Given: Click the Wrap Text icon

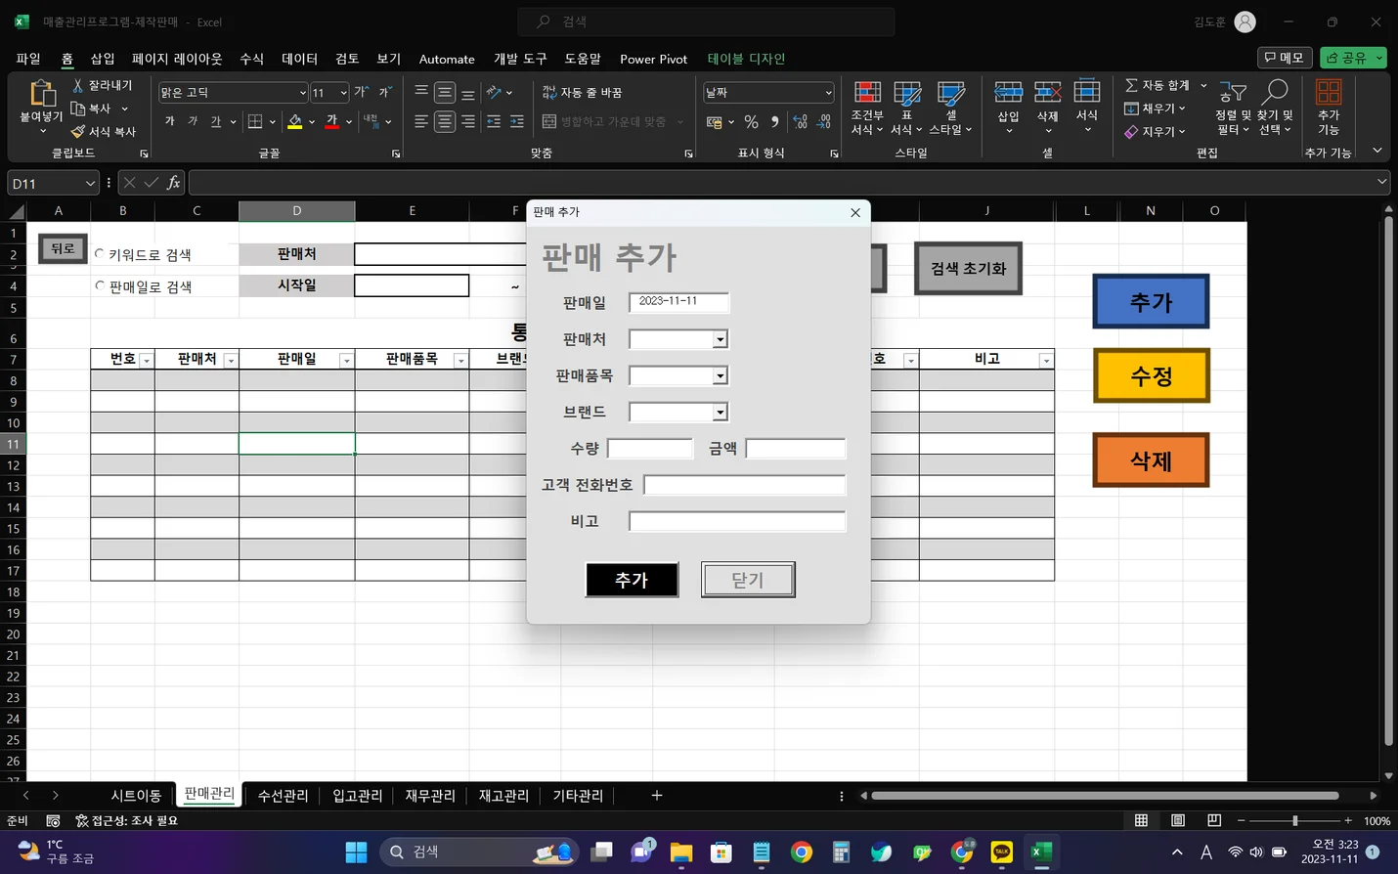Looking at the screenshot, I should pyautogui.click(x=549, y=92).
